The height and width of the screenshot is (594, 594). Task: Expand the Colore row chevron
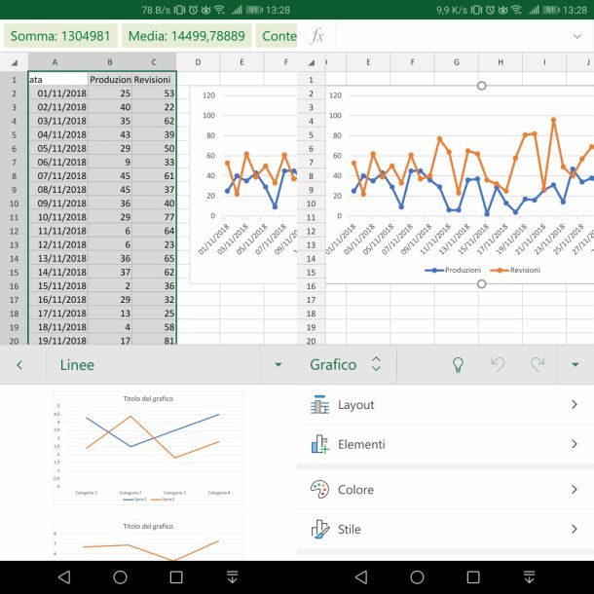(575, 490)
